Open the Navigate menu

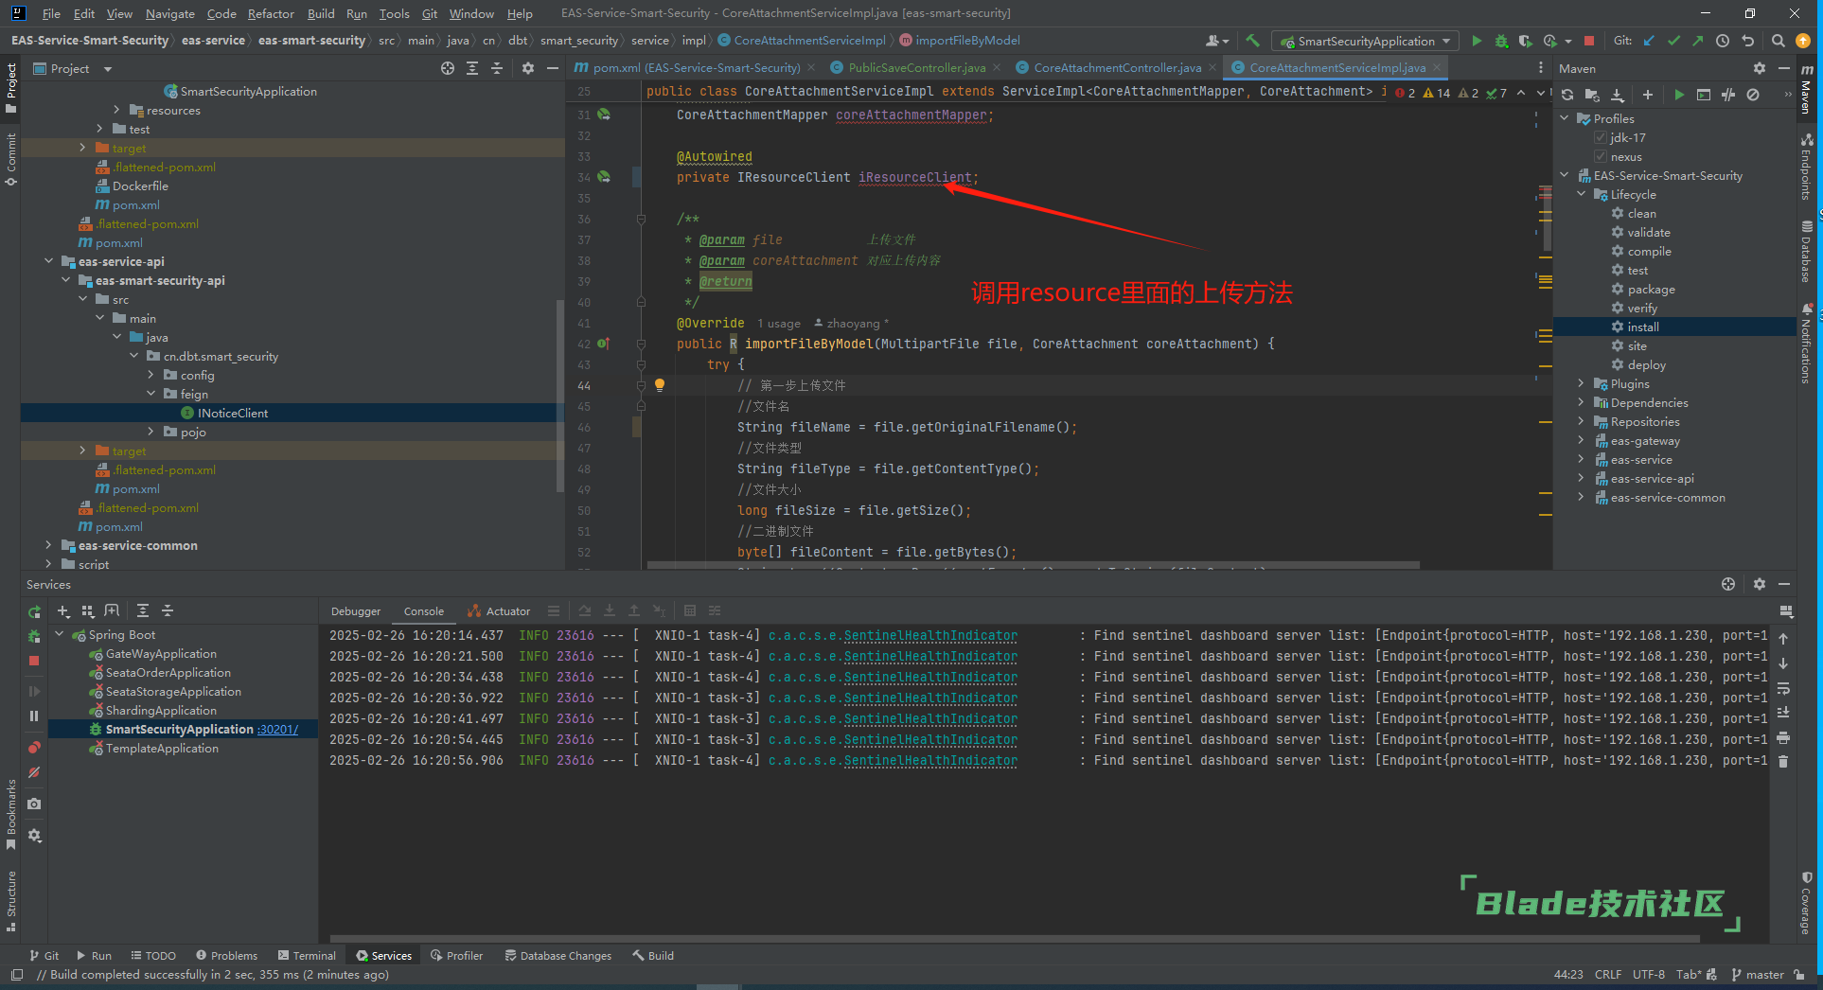(x=170, y=13)
